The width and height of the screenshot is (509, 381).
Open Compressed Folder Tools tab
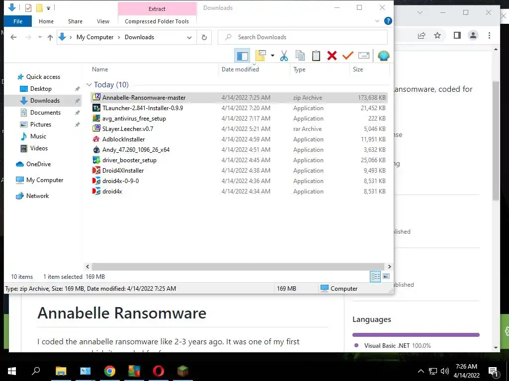(157, 21)
